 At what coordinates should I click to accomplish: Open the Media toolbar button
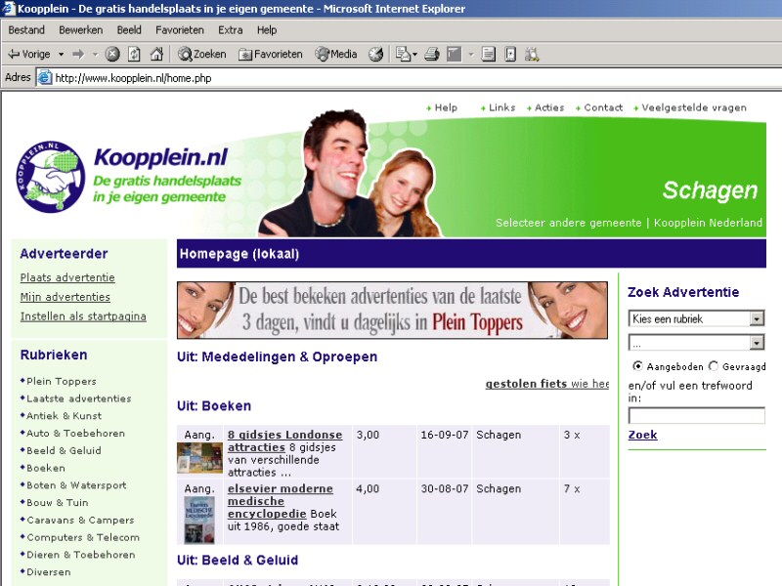[335, 54]
